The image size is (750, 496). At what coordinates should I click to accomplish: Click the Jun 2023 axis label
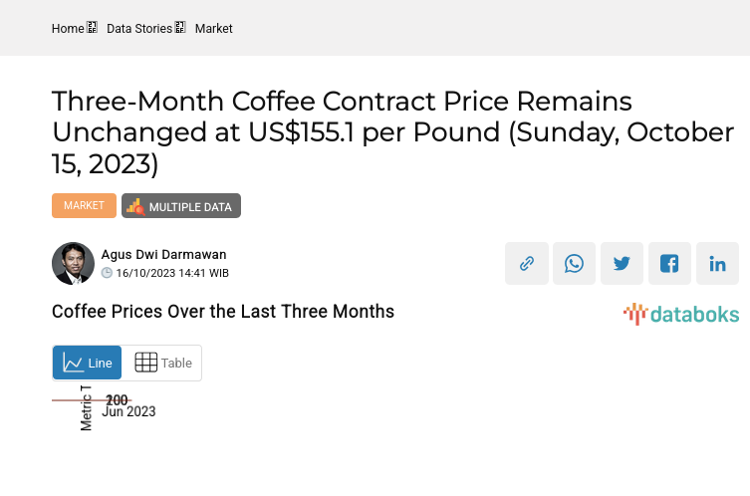coord(129,411)
